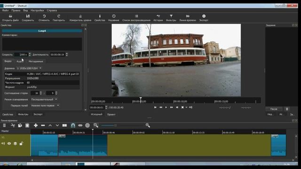The height and width of the screenshot is (169, 301).
Task: Click the player timecode spinner
Action: 106,108
